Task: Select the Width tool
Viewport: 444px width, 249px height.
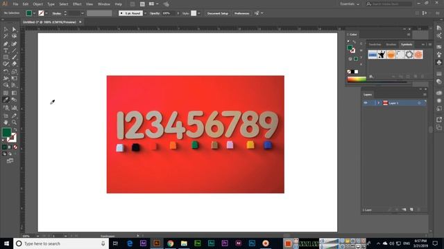Action: [6, 78]
